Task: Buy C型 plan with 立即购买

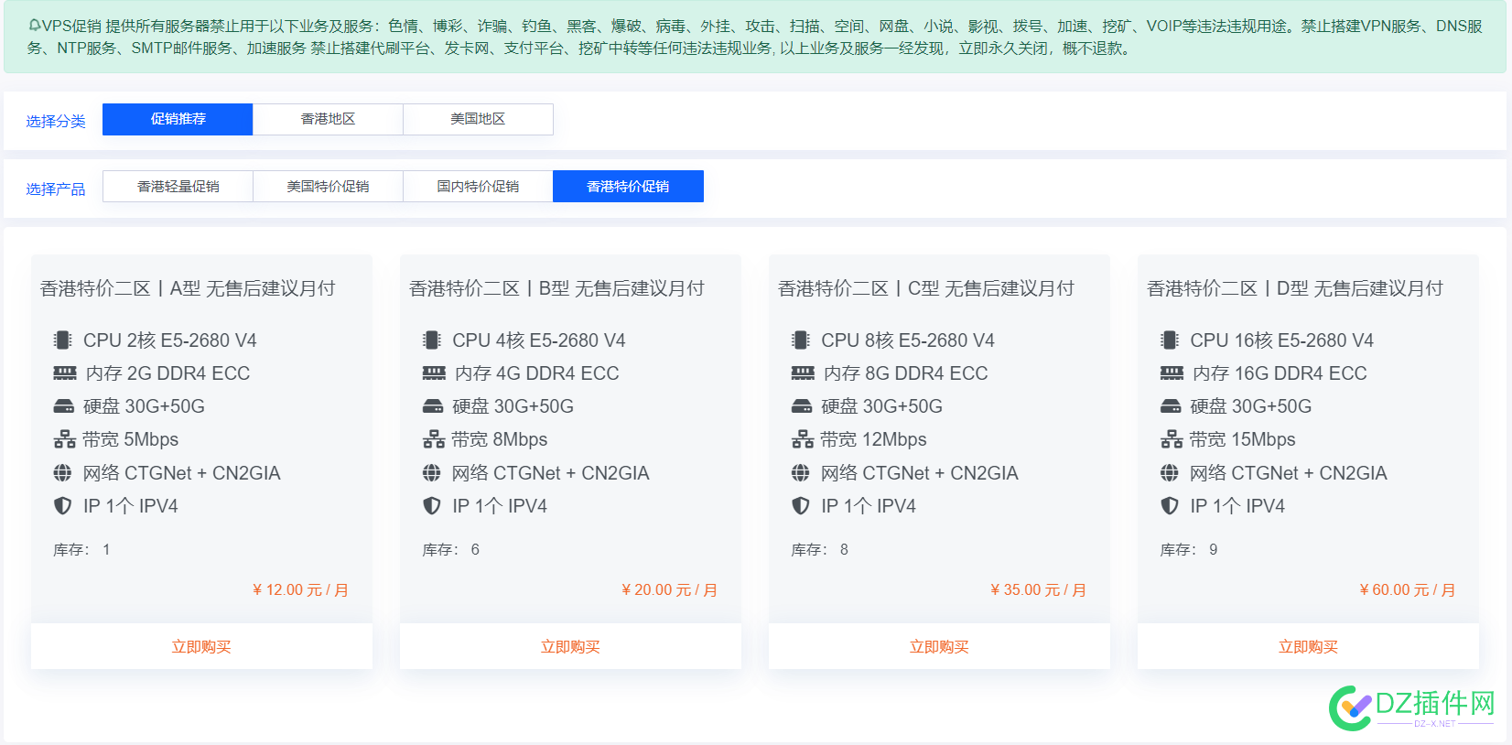Action: (x=939, y=647)
